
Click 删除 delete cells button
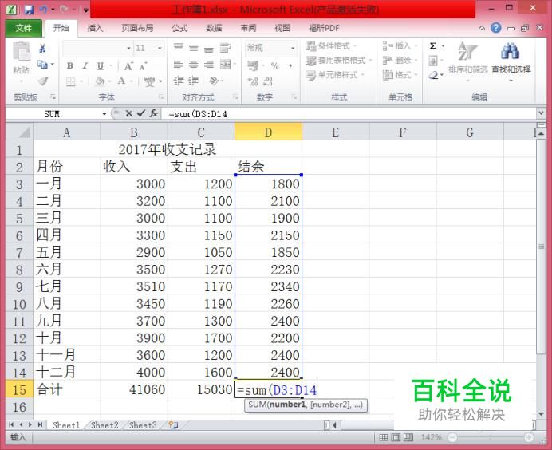click(400, 60)
